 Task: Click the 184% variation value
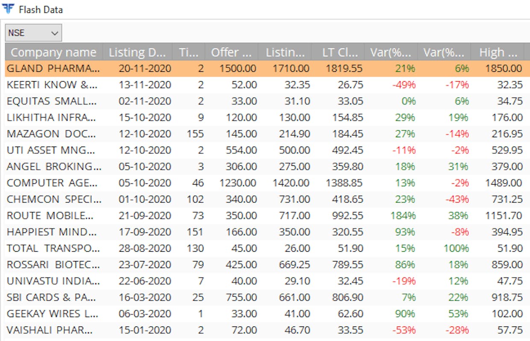(x=403, y=215)
